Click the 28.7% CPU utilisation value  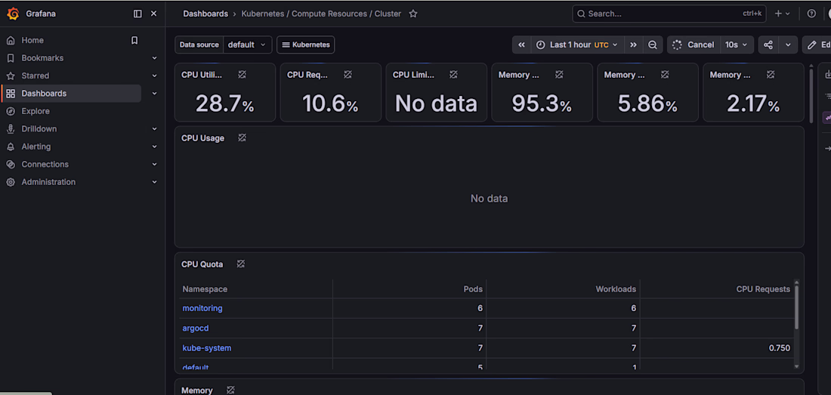tap(224, 104)
